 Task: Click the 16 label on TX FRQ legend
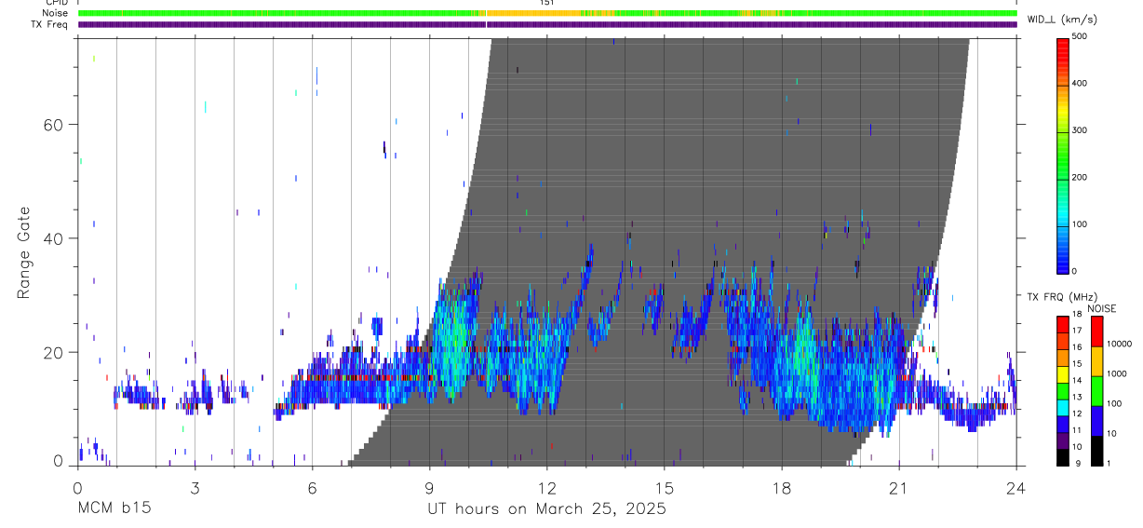pyautogui.click(x=1077, y=348)
